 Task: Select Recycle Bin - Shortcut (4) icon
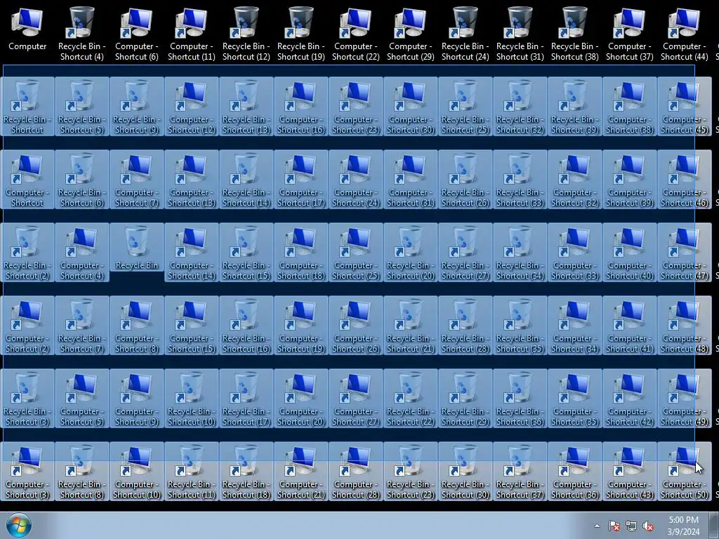click(81, 33)
